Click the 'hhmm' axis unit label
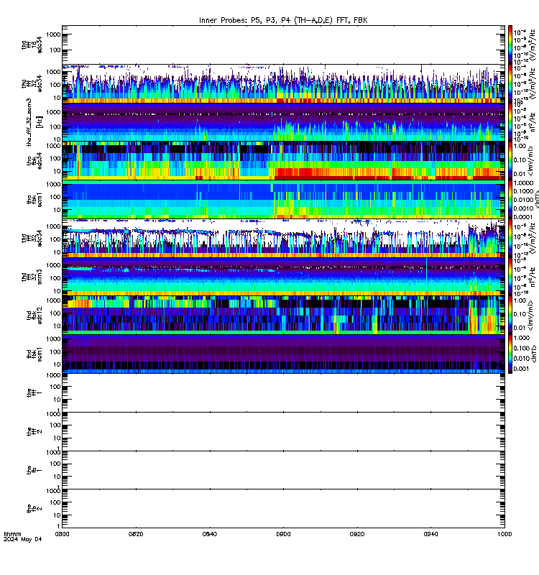This screenshot has height=575, width=539. point(12,534)
